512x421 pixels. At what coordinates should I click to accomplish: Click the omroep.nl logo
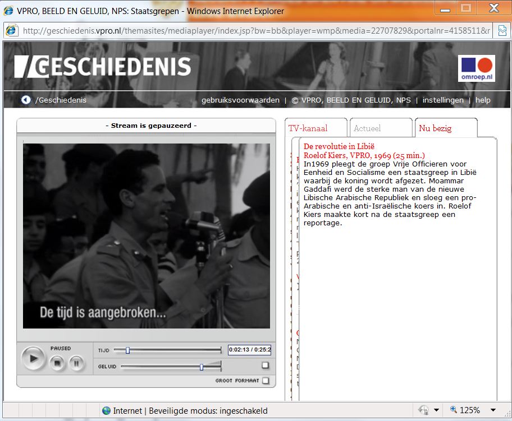click(476, 68)
